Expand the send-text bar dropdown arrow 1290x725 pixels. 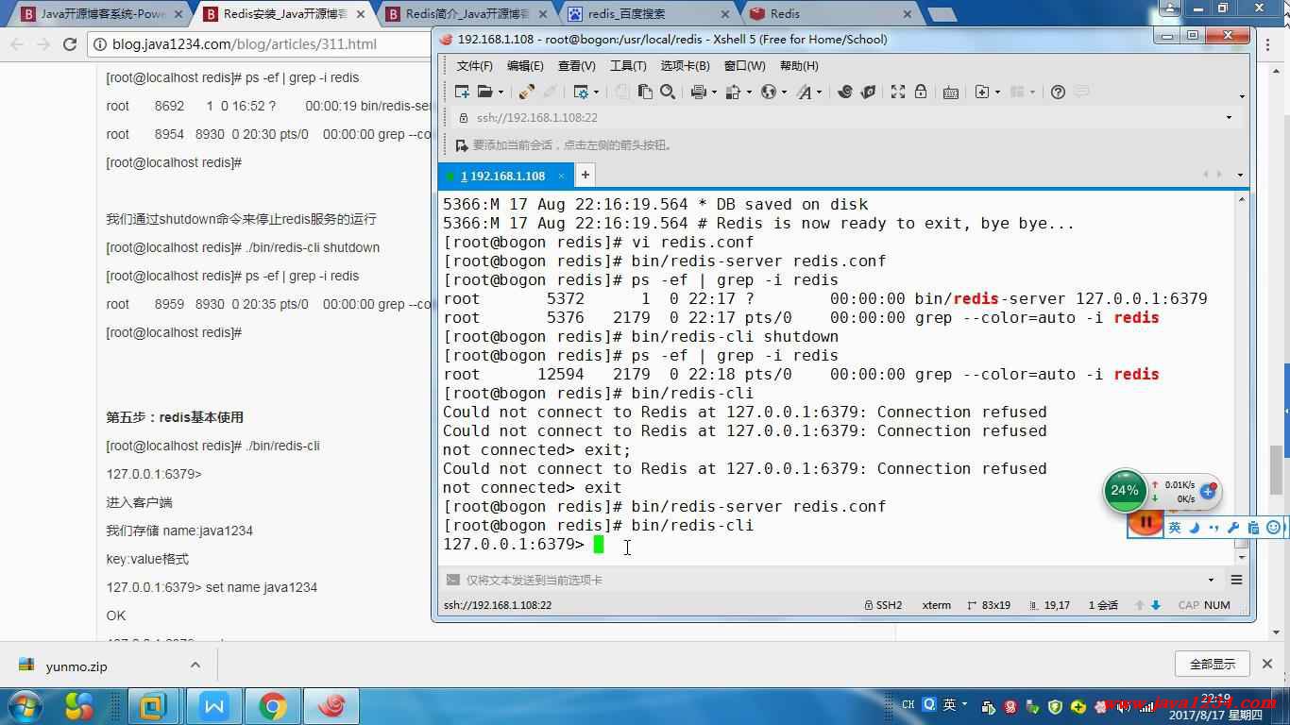click(x=1212, y=580)
